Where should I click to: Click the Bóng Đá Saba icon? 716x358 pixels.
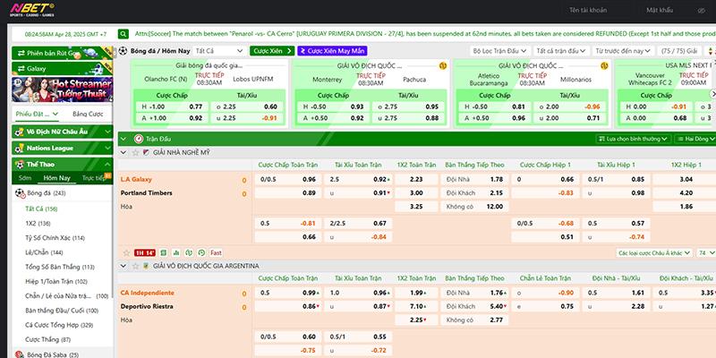point(20,354)
